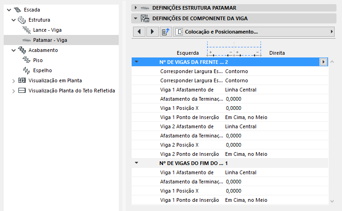Viewport: 342px width, 211px height.
Task: Open the Colocação e Posicionamento page dropdown
Action: [331, 32]
